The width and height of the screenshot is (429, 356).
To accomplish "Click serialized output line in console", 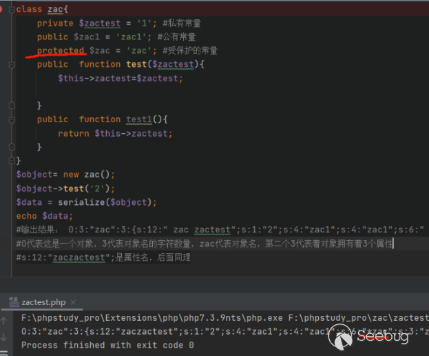I will tap(225, 332).
